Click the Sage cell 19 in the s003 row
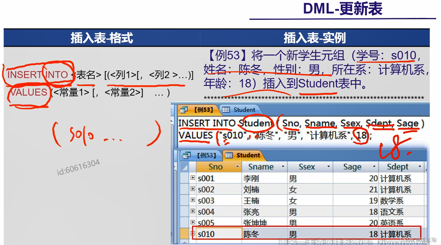This screenshot has height=245, width=441. pos(356,201)
